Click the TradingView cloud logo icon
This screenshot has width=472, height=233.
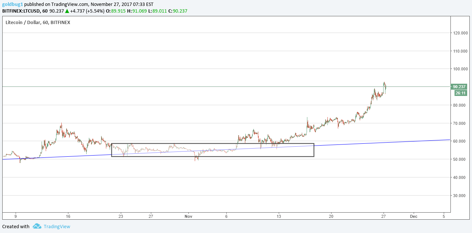(36, 226)
